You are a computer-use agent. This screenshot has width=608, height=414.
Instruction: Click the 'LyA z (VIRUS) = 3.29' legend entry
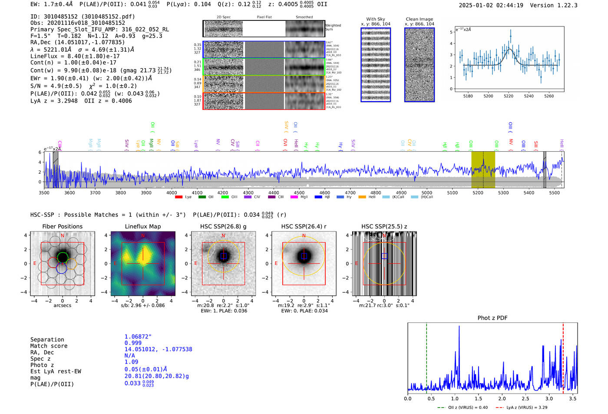pos(521,407)
